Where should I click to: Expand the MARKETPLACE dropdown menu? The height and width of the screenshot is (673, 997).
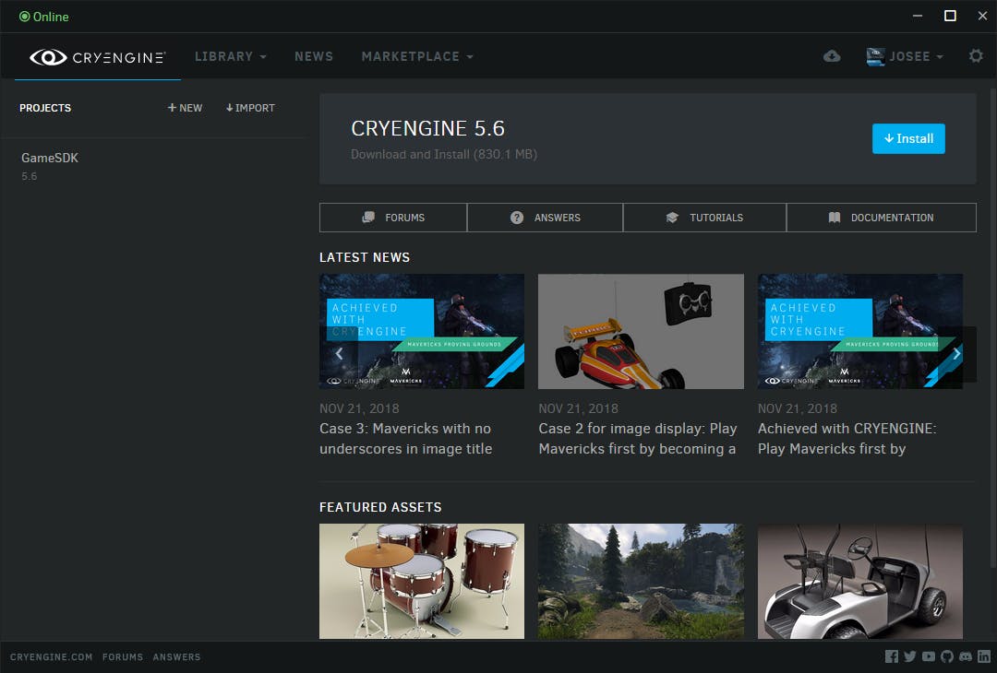pyautogui.click(x=417, y=56)
